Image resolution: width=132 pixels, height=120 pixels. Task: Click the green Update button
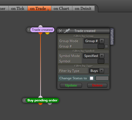pyautogui.click(x=71, y=85)
